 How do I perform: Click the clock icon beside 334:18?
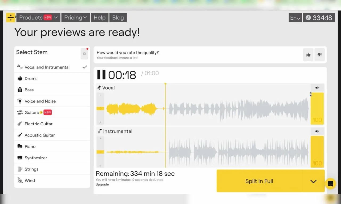pos(308,18)
